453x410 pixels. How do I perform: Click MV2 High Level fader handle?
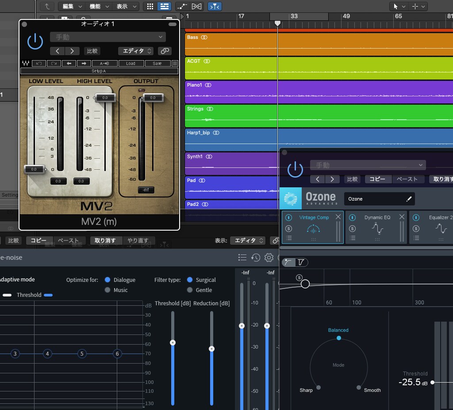pos(105,98)
